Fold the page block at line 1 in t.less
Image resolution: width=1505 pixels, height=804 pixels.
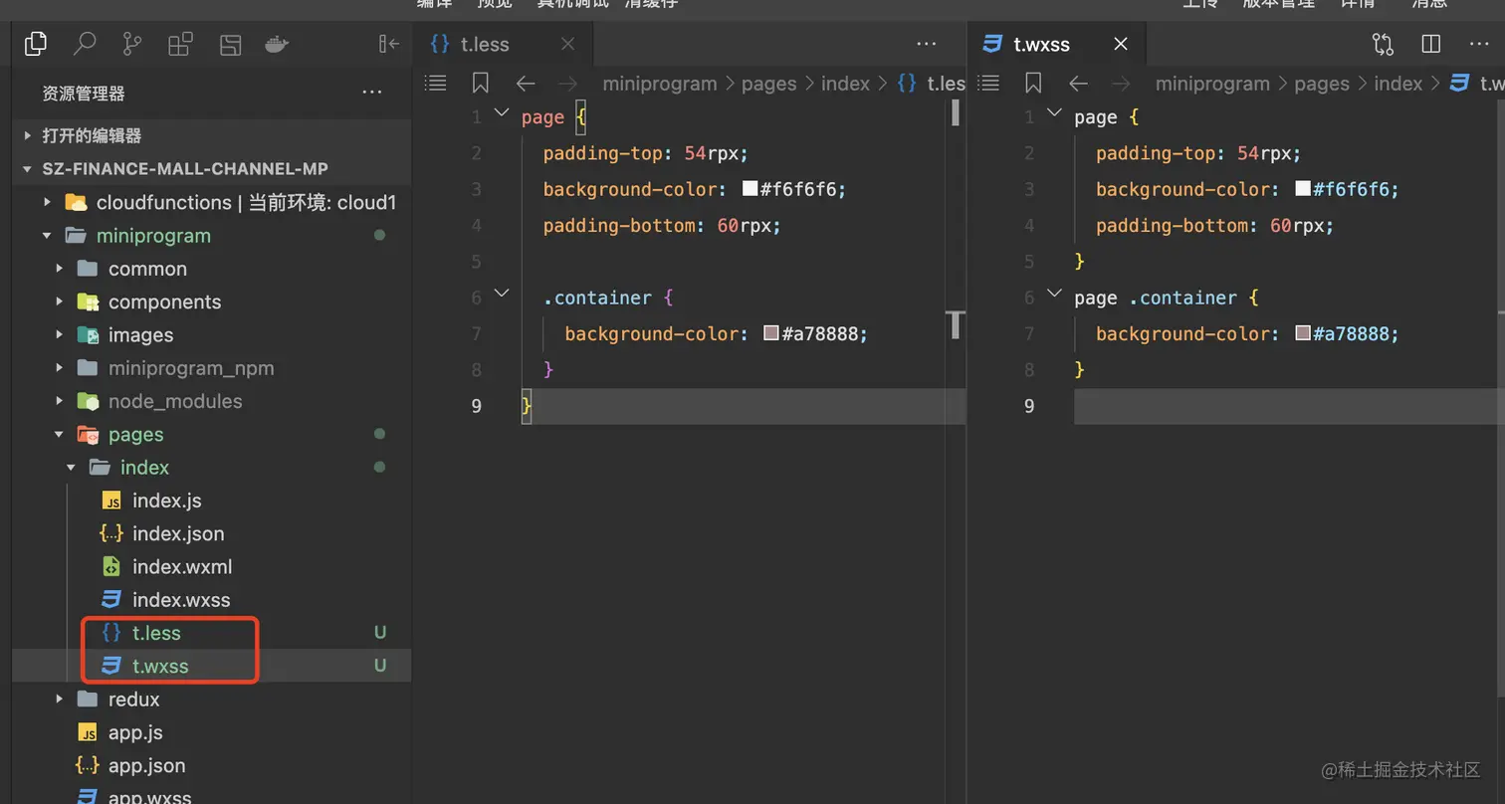(x=502, y=115)
